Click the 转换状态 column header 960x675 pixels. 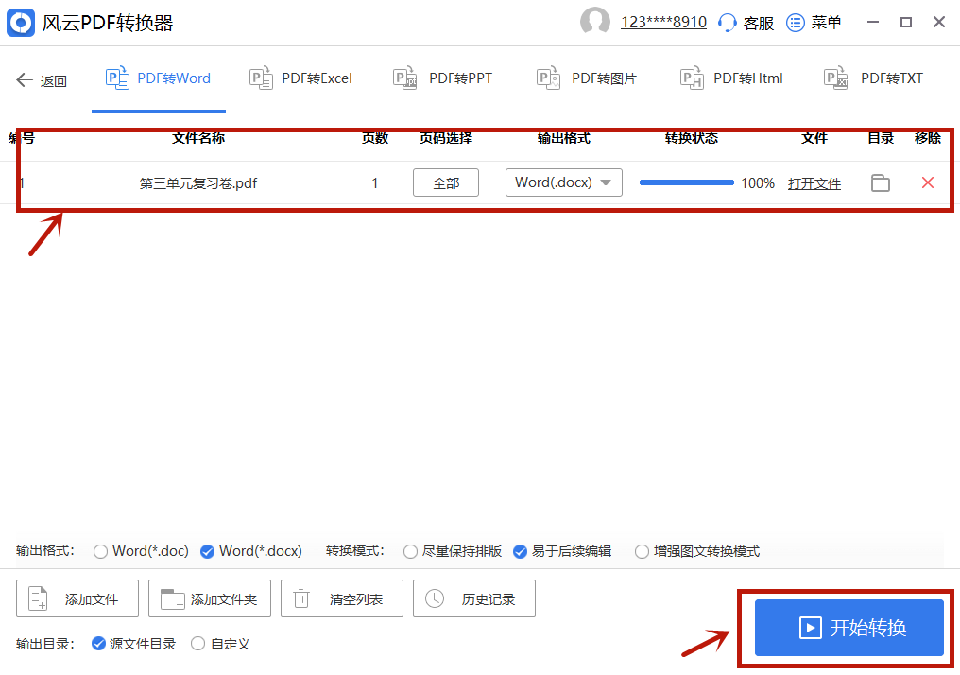point(692,138)
